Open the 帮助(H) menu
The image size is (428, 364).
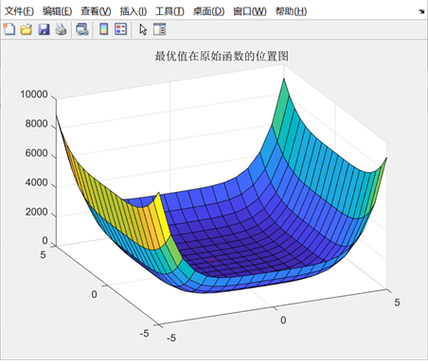point(291,11)
